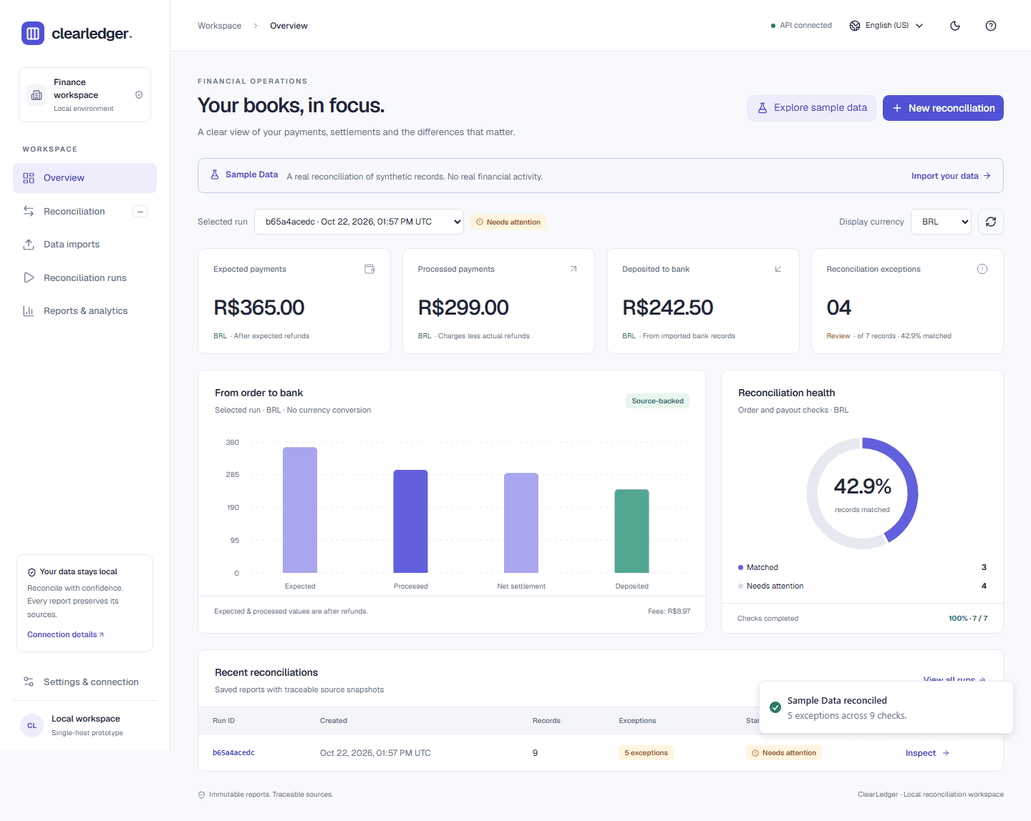1031x821 pixels.
Task: Click the Source-backed badge
Action: 657,401
